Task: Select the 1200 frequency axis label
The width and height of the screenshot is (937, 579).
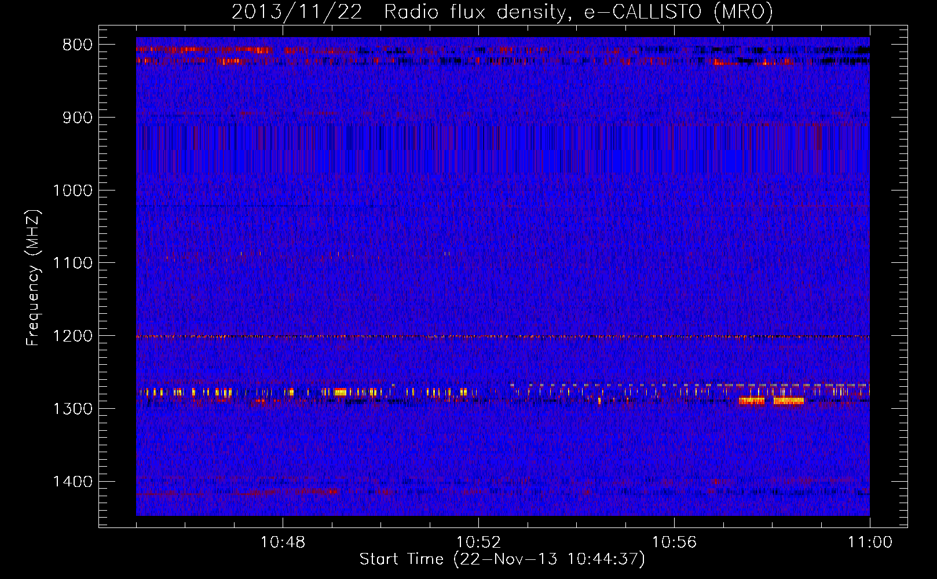Action: 73,336
